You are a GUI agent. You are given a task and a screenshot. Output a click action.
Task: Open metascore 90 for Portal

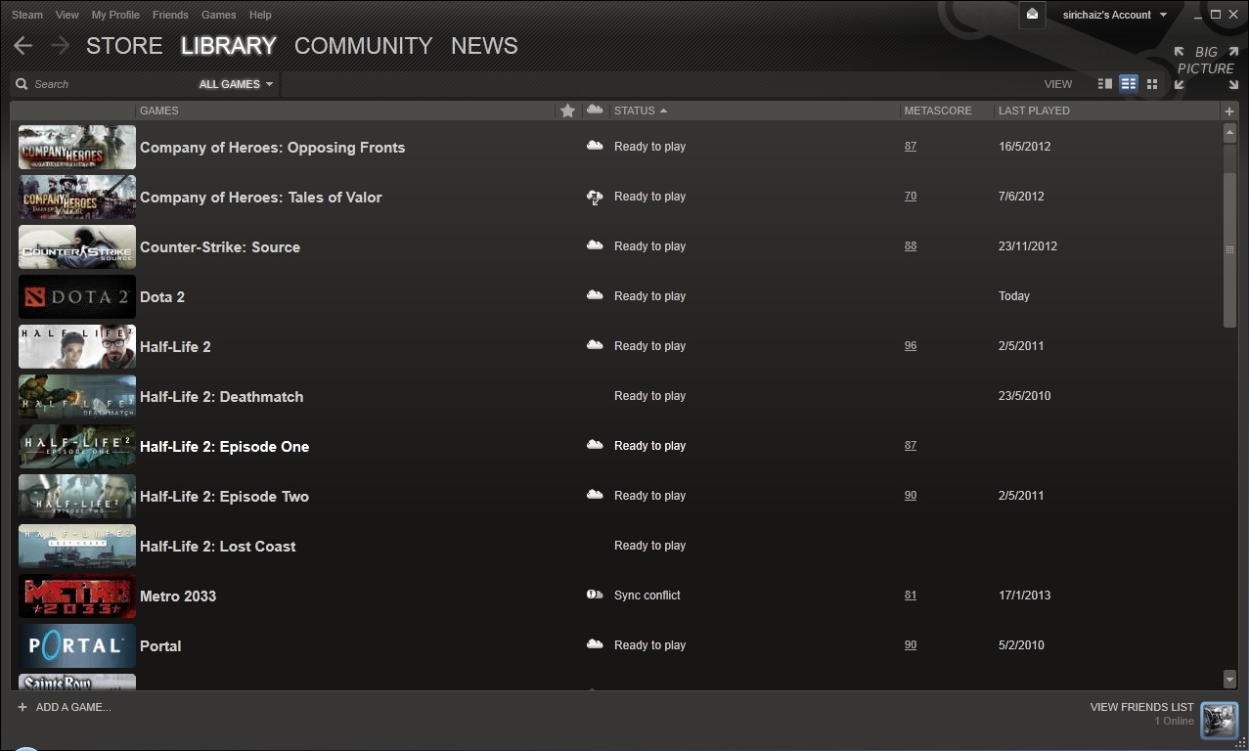pyautogui.click(x=911, y=645)
